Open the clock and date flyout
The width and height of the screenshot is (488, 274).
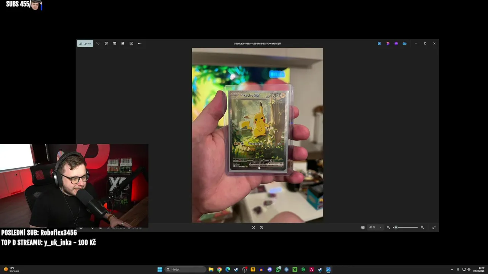(480, 269)
